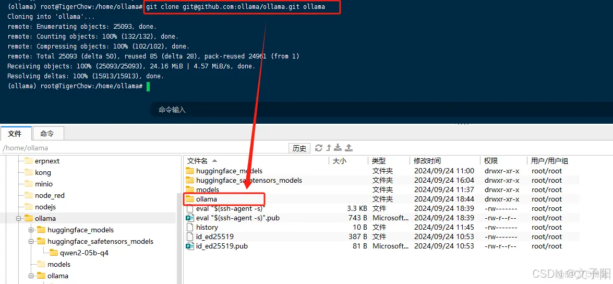Click permissions cell in history row
Screen dimensions: 613x284
(x=501, y=227)
